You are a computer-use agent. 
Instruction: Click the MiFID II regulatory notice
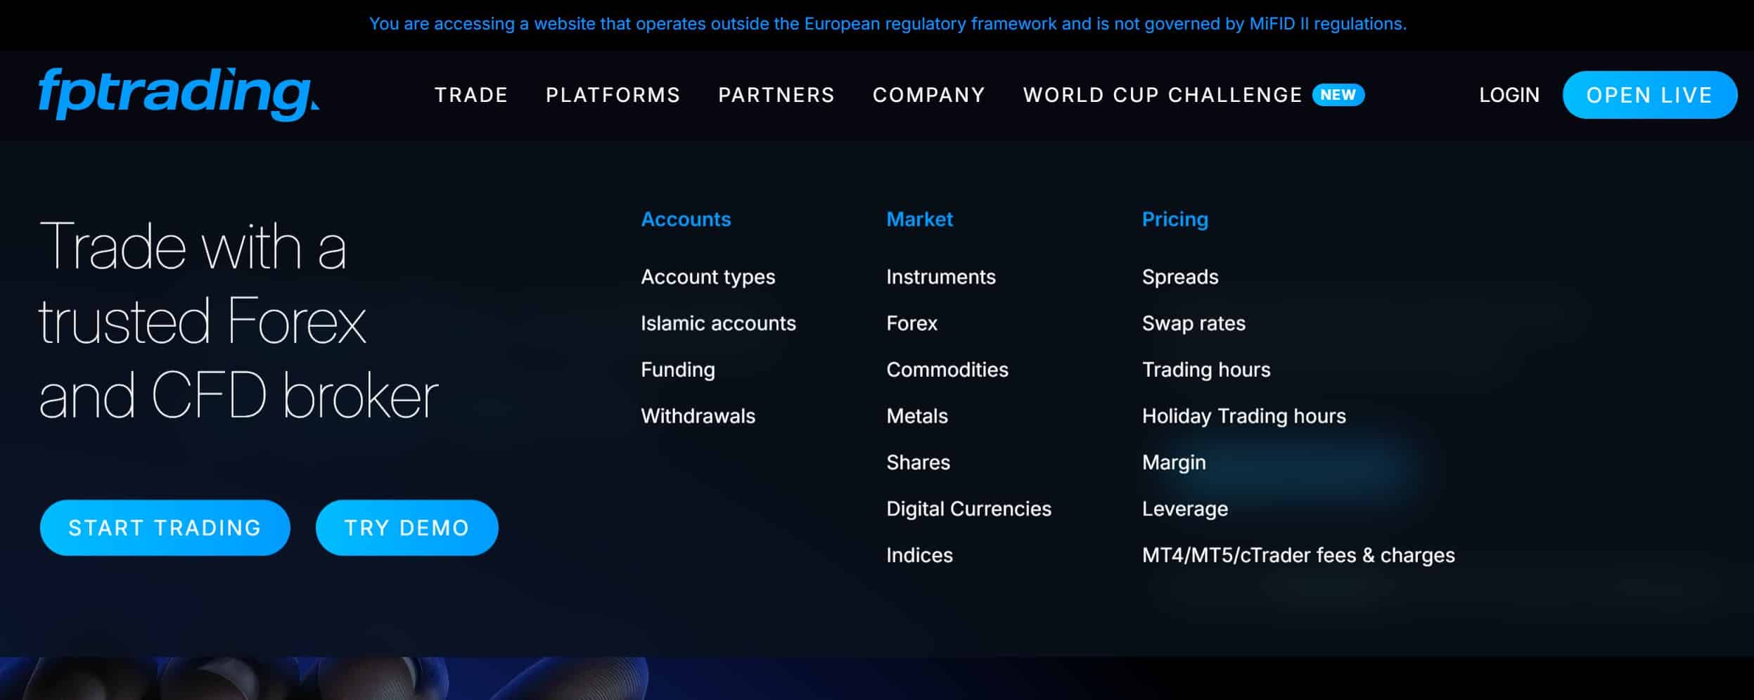[x=888, y=24]
